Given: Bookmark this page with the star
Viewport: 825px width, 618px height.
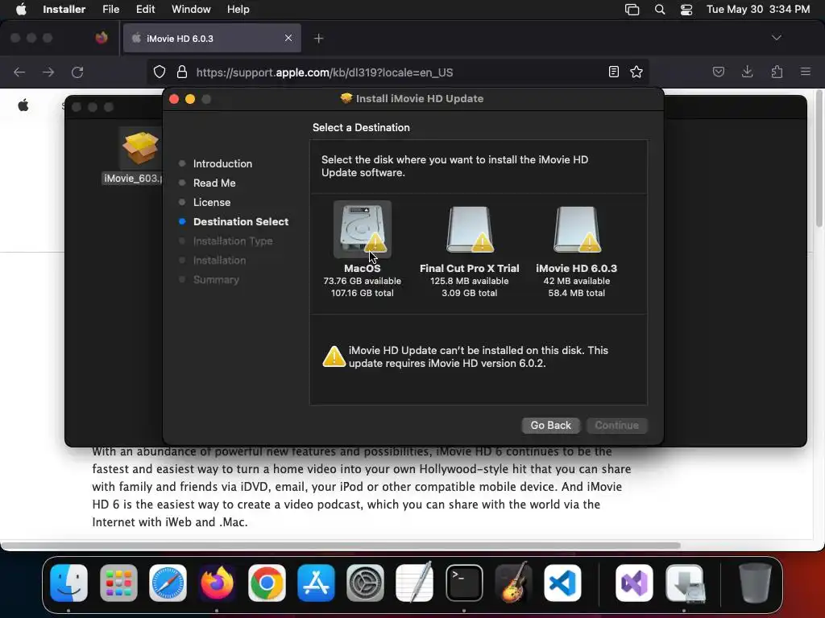Looking at the screenshot, I should coord(636,72).
